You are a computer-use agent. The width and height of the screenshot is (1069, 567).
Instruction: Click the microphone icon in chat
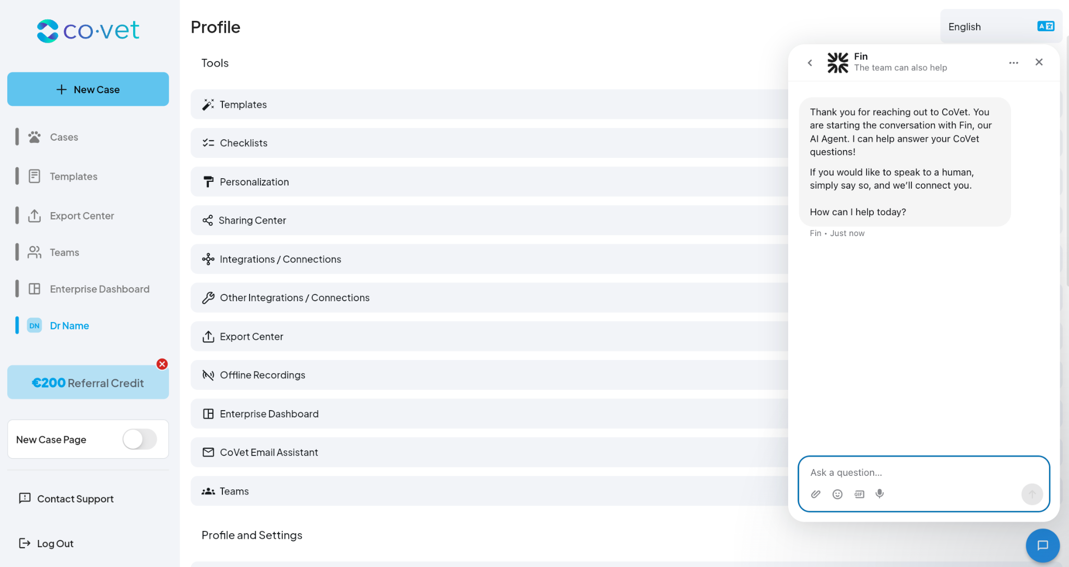pos(880,494)
